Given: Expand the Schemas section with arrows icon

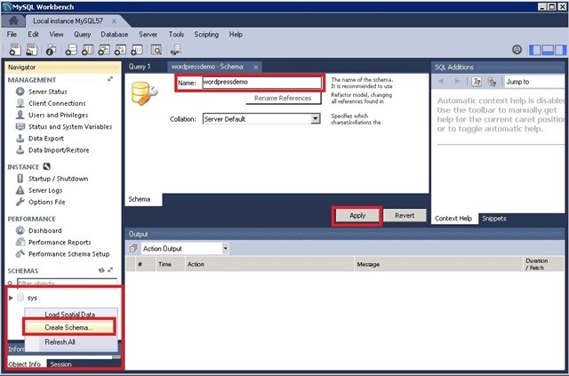Looking at the screenshot, I should (x=110, y=270).
